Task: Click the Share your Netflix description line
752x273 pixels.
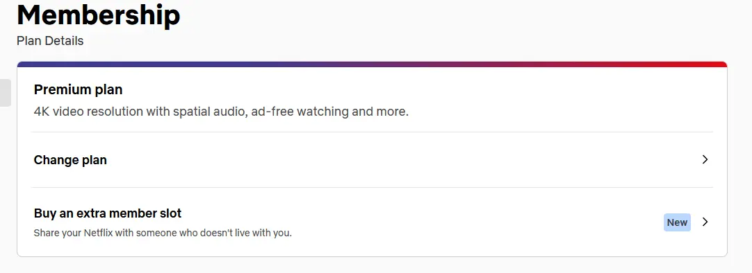Action: coord(163,234)
